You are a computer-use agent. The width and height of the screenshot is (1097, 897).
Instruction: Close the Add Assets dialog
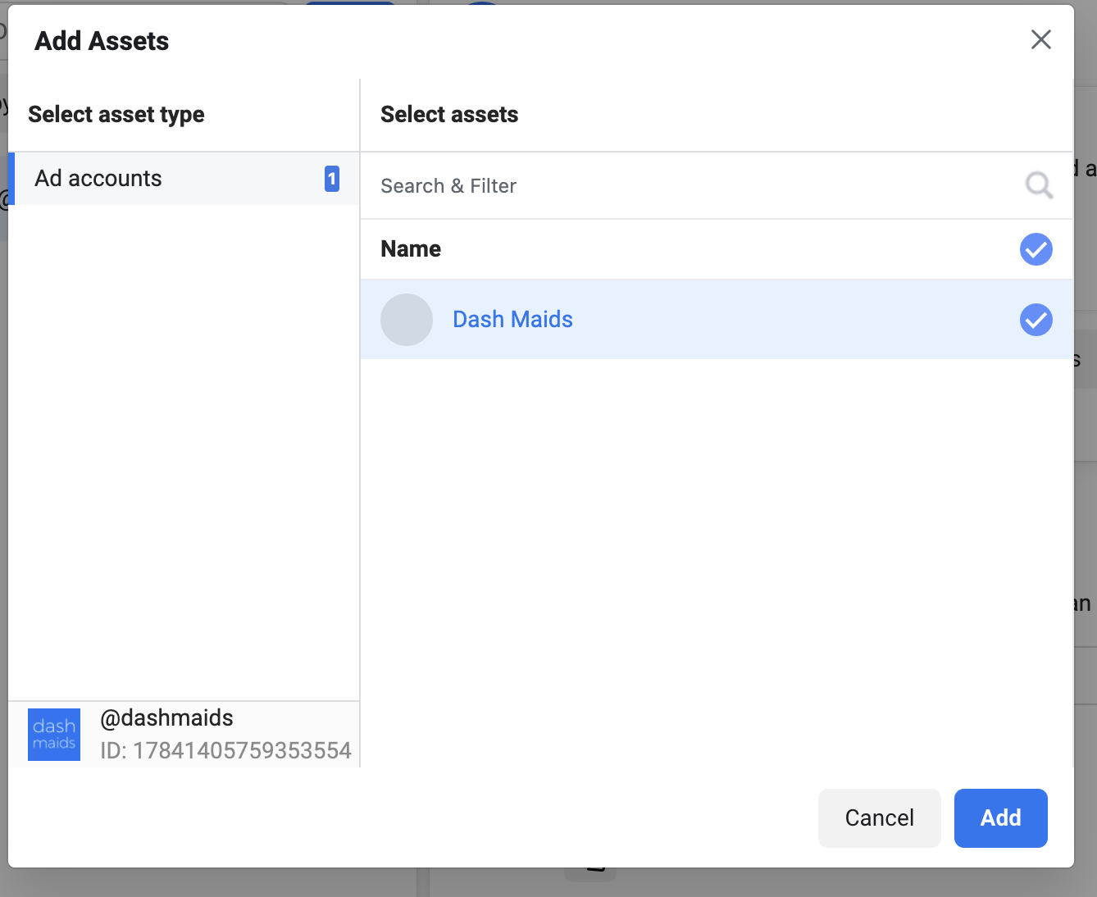(1040, 39)
